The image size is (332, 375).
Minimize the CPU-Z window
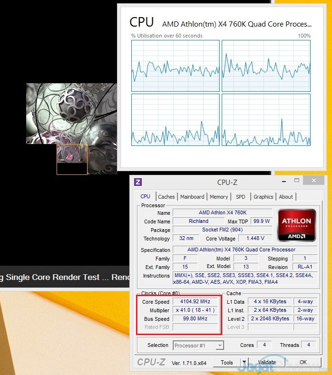[284, 182]
